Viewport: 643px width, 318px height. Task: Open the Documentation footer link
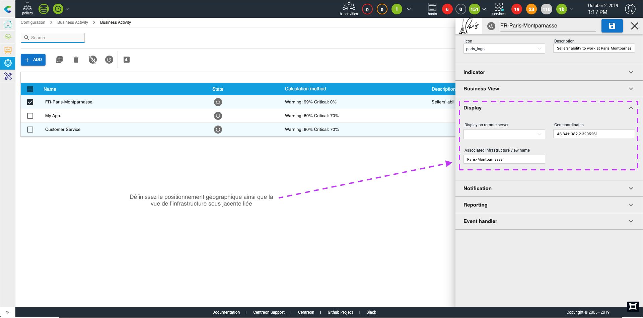pyautogui.click(x=226, y=312)
